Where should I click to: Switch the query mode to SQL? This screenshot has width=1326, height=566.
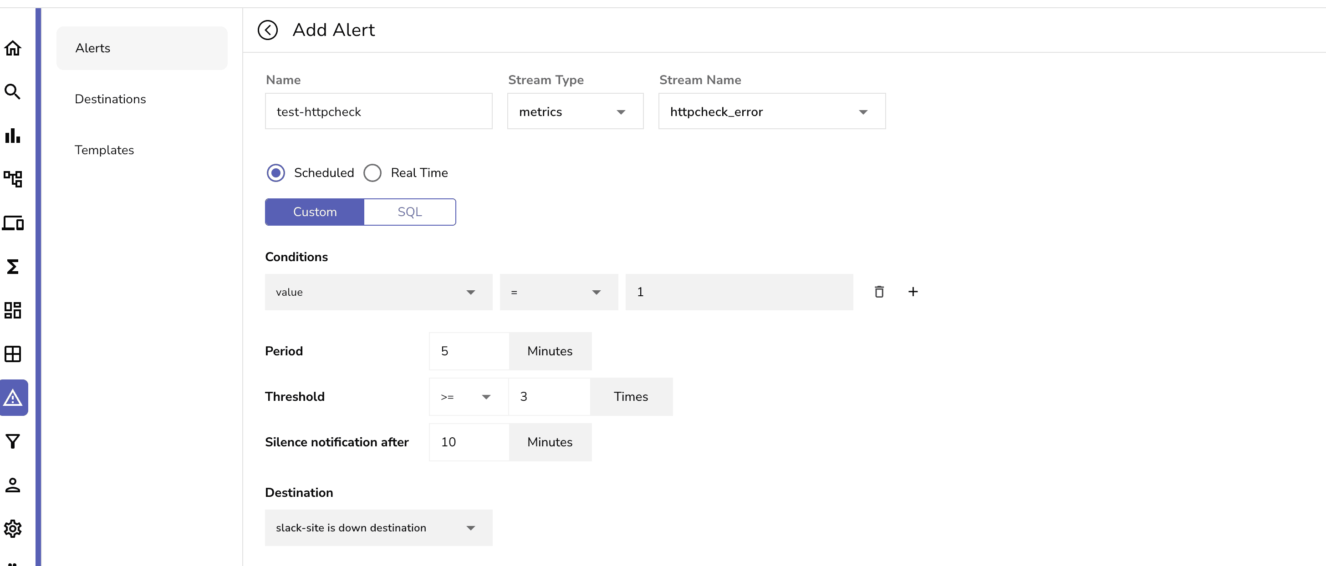(410, 212)
